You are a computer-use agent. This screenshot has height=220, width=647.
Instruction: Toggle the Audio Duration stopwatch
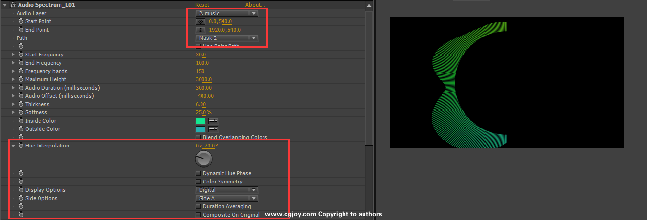[21, 88]
